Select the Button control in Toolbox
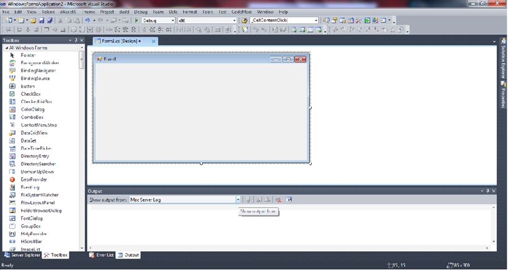This screenshot has width=508, height=271. coord(42,86)
